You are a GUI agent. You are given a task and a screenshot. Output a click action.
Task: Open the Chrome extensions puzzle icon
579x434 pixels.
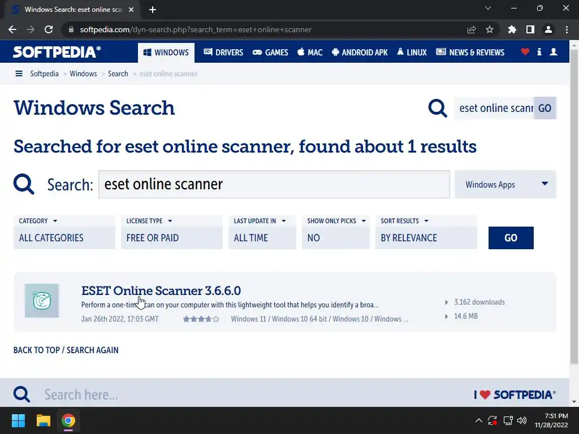click(512, 29)
